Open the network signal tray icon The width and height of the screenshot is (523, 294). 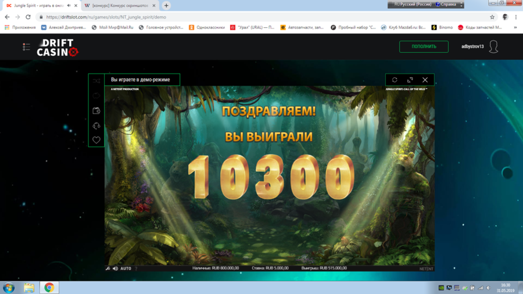click(x=481, y=288)
